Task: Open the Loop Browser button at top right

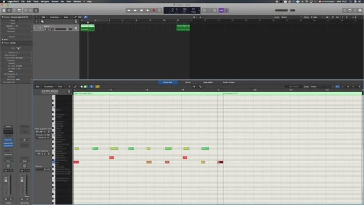Action: tap(355, 10)
